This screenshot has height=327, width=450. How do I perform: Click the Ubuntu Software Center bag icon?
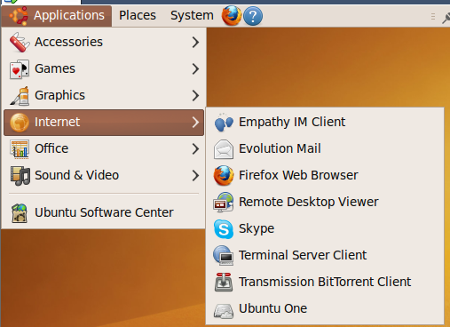(x=20, y=213)
